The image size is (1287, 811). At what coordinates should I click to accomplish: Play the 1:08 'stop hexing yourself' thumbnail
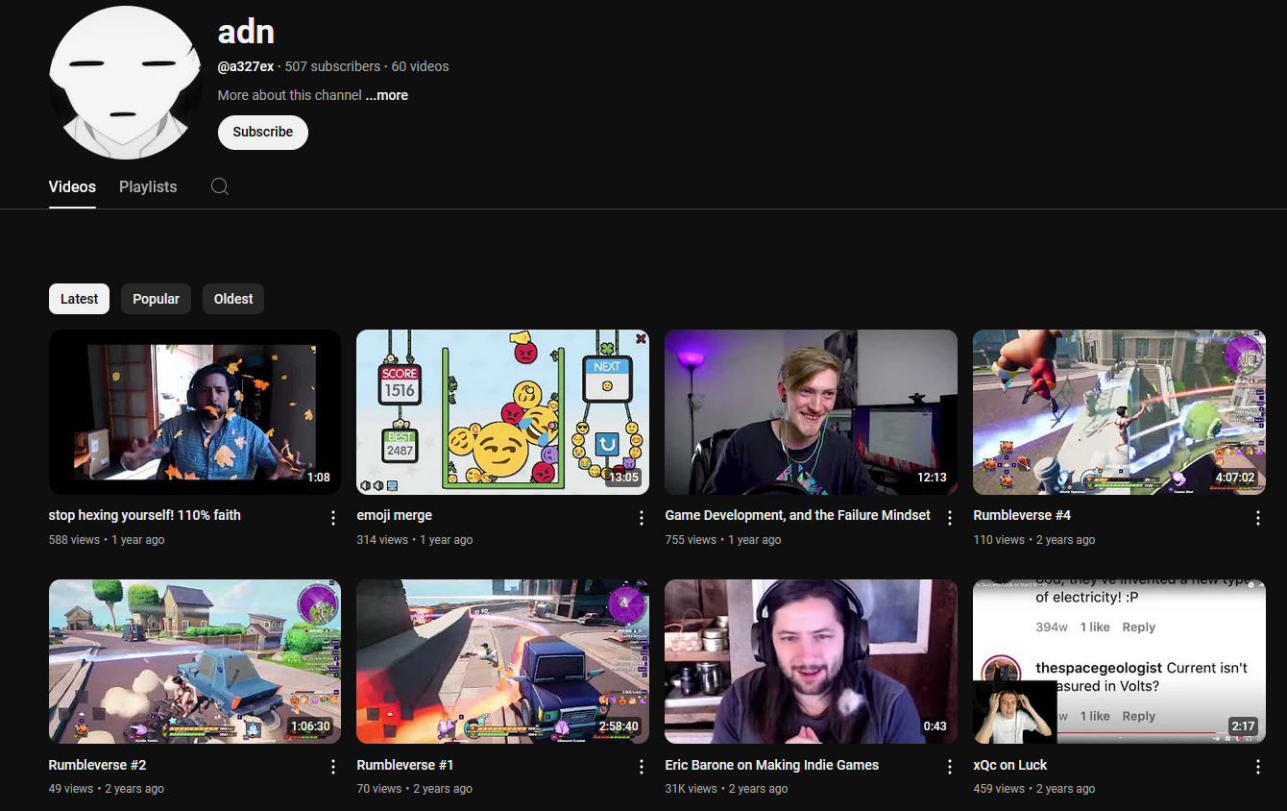(x=195, y=412)
